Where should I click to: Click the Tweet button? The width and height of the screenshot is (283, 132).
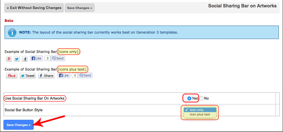click(x=28, y=76)
